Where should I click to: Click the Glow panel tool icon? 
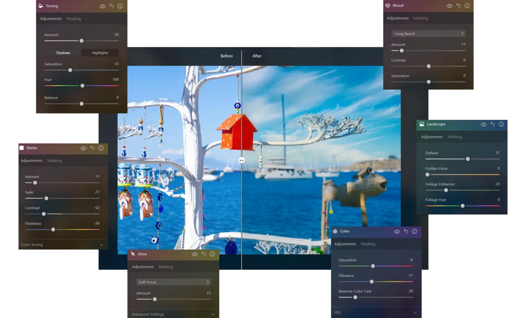pos(133,254)
